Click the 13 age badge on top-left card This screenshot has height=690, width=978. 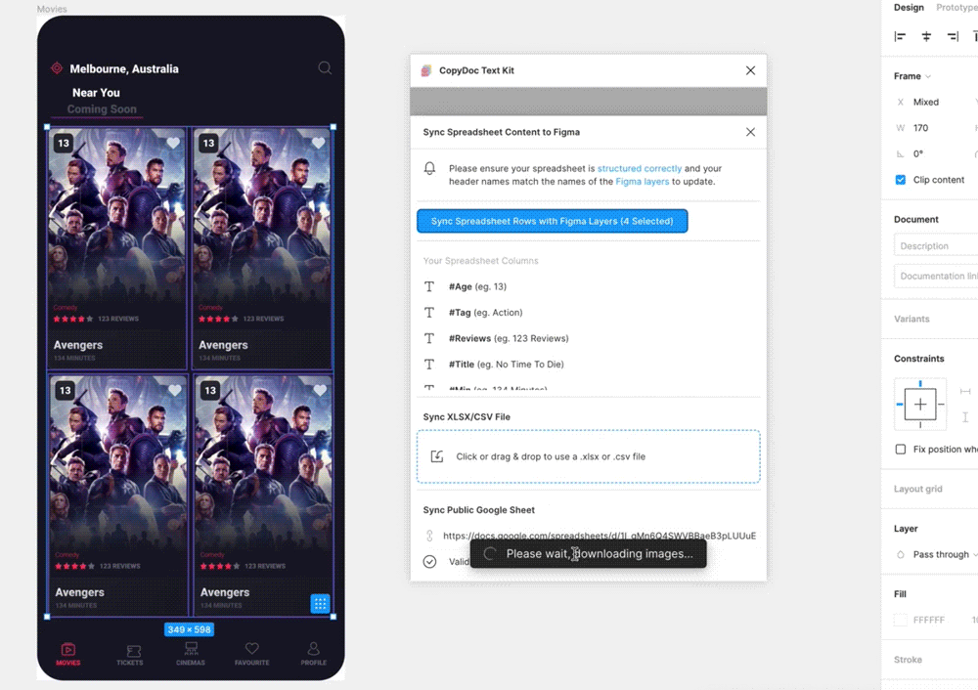[64, 144]
